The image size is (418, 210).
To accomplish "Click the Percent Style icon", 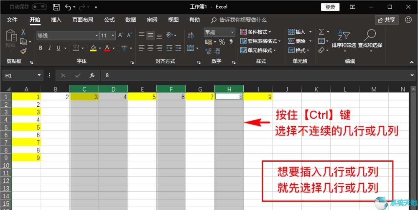I will (x=222, y=42).
